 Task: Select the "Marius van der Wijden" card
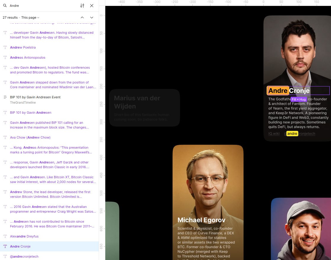144,108
